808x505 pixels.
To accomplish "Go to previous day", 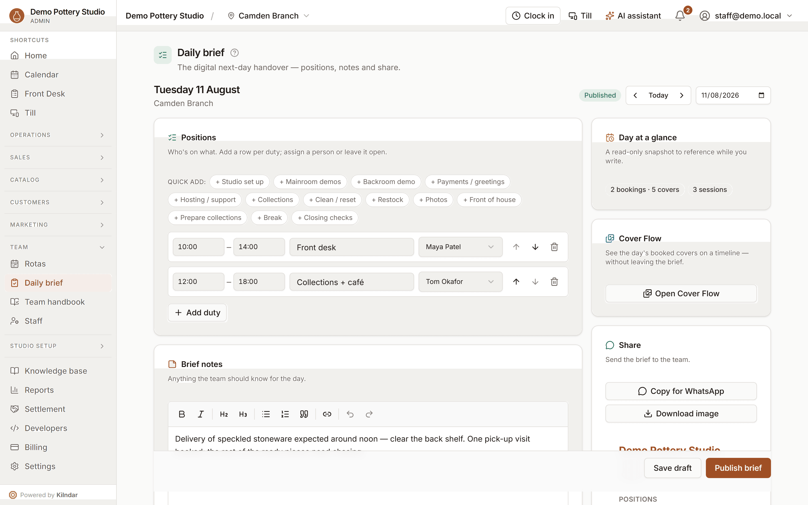I will 635,95.
